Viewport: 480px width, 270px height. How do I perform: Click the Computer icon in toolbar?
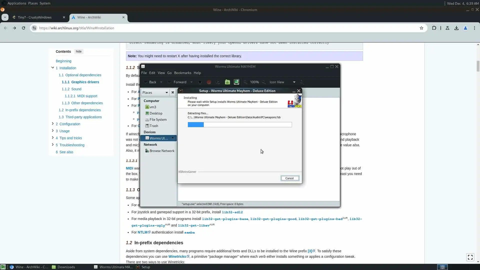coord(236,82)
